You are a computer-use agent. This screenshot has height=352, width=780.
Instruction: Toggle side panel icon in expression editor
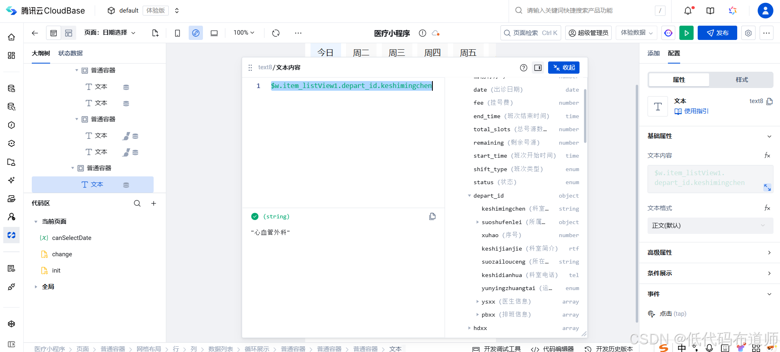pos(538,68)
